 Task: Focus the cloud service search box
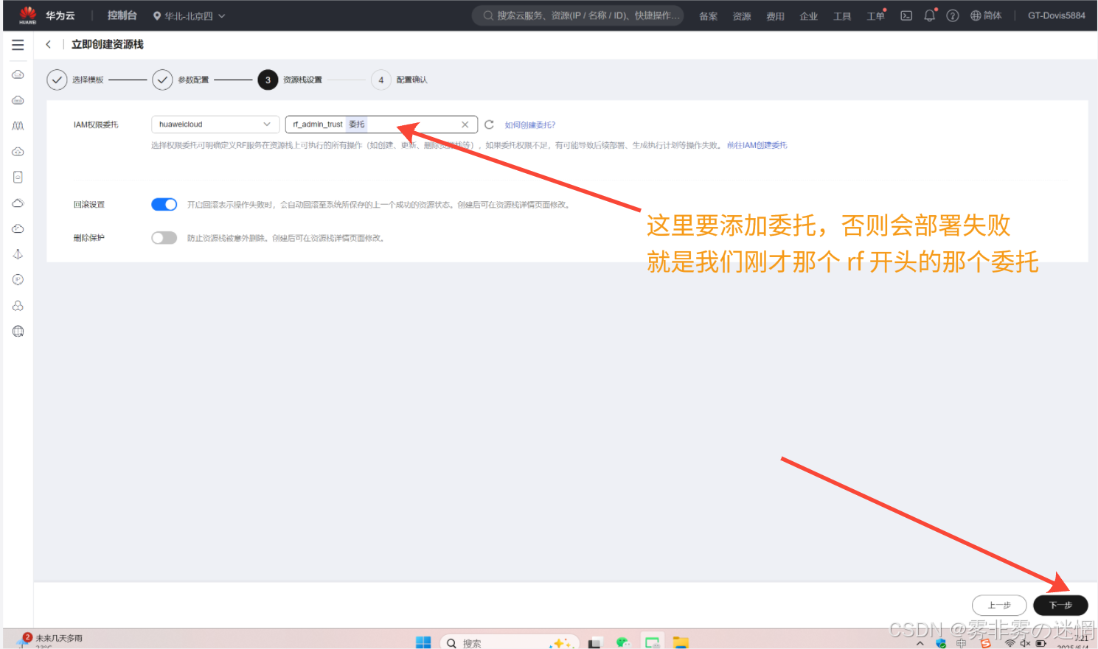coord(578,15)
